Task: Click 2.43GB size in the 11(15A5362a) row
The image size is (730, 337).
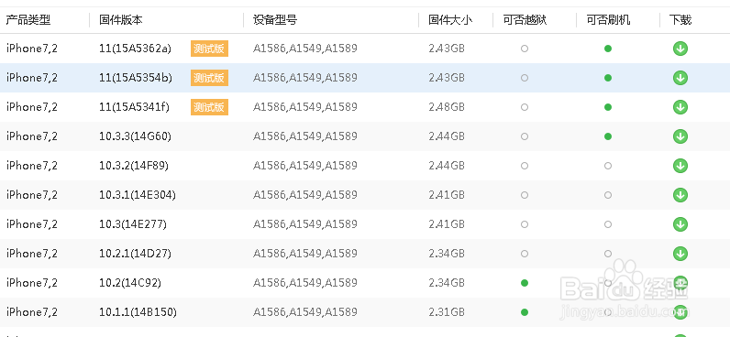Action: tap(447, 49)
